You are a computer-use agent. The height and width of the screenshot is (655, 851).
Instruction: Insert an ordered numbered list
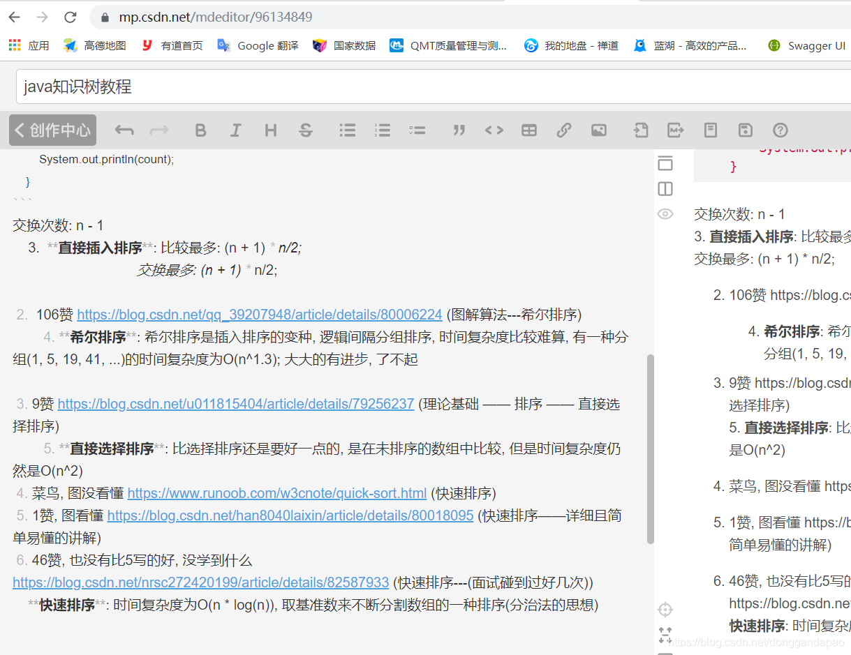pyautogui.click(x=383, y=130)
